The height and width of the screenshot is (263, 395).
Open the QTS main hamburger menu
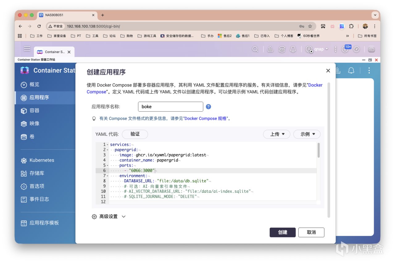pos(27,49)
